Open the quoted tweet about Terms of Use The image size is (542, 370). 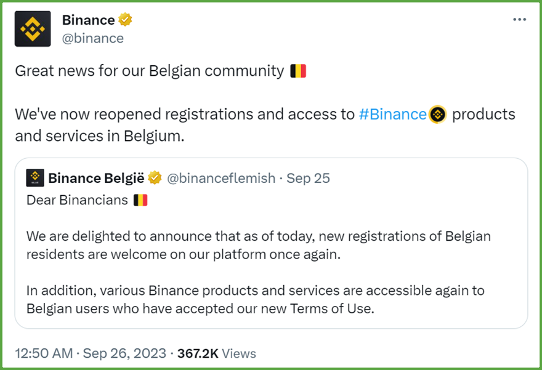(x=271, y=243)
